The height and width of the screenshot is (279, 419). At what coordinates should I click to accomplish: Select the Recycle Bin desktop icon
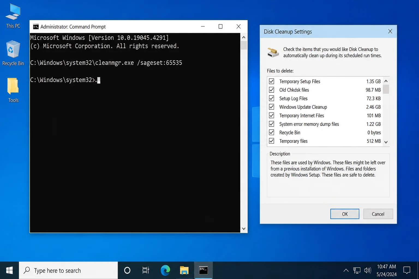13,53
